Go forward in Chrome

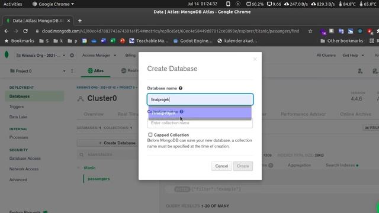click(x=16, y=31)
